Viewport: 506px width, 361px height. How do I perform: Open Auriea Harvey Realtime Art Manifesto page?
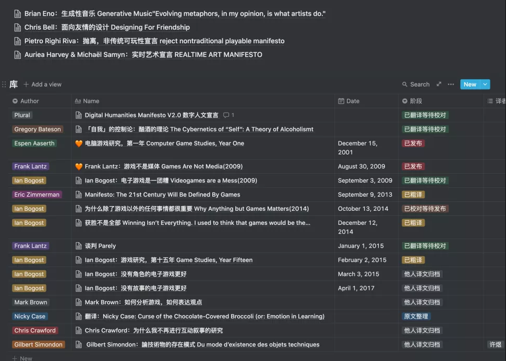[143, 55]
